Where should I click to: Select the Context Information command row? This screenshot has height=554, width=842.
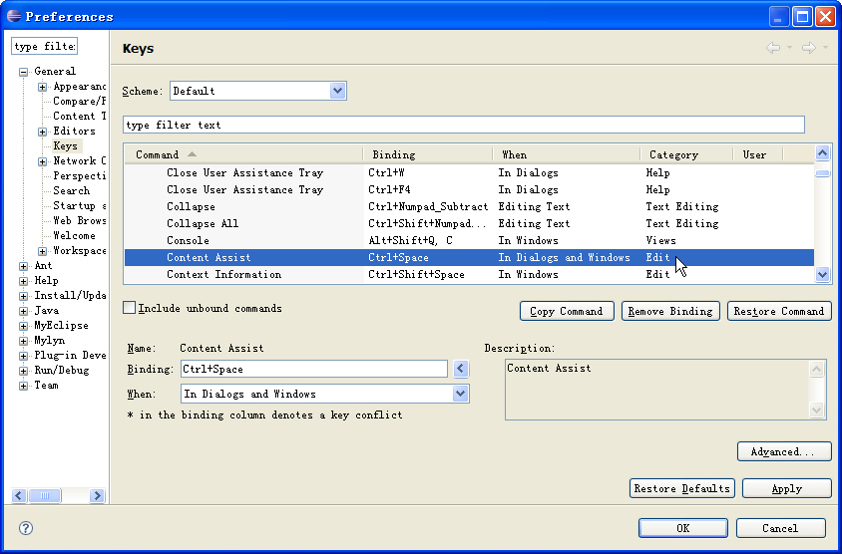pos(469,275)
